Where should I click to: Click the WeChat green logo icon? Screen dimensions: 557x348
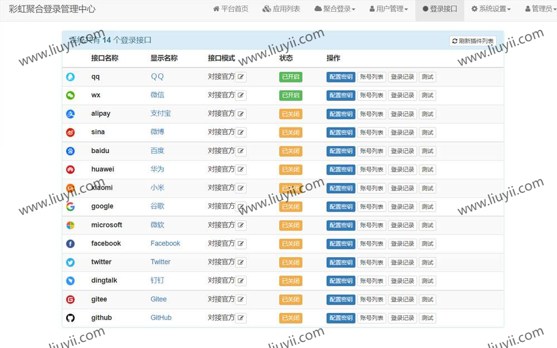pyautogui.click(x=70, y=95)
